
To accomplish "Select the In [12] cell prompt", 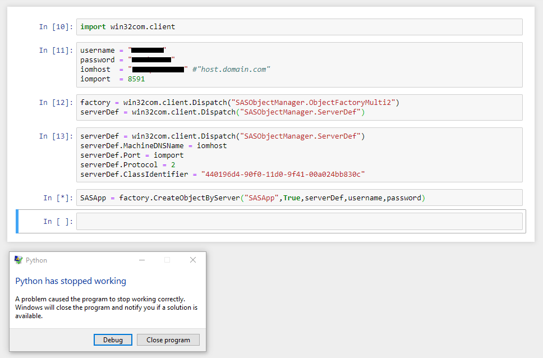I will [56, 103].
